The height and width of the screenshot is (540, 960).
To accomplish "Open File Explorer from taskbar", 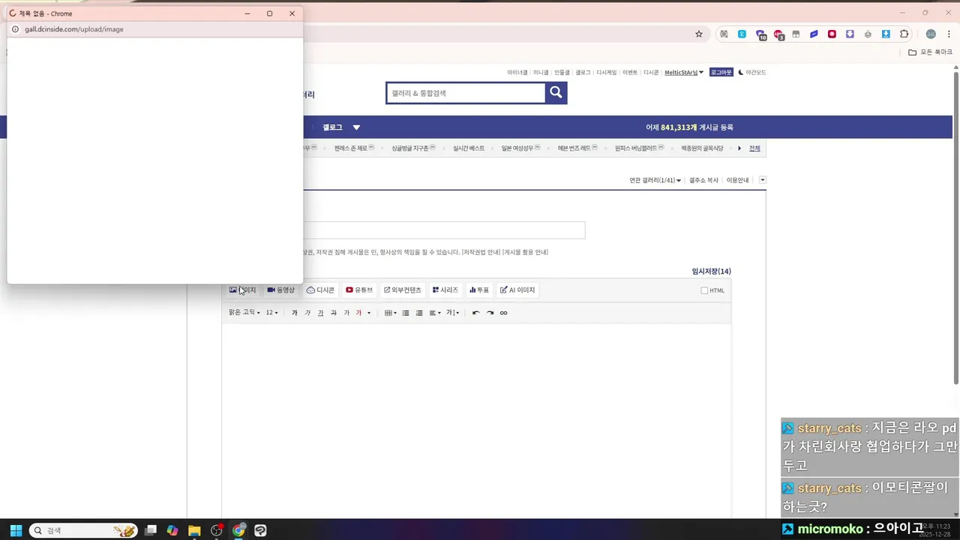I will (x=194, y=530).
